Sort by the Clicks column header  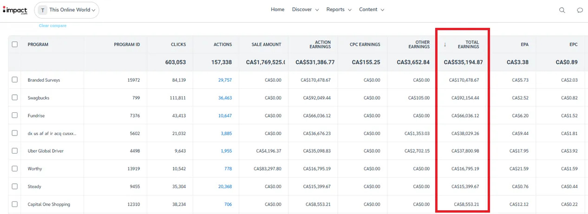coord(178,45)
